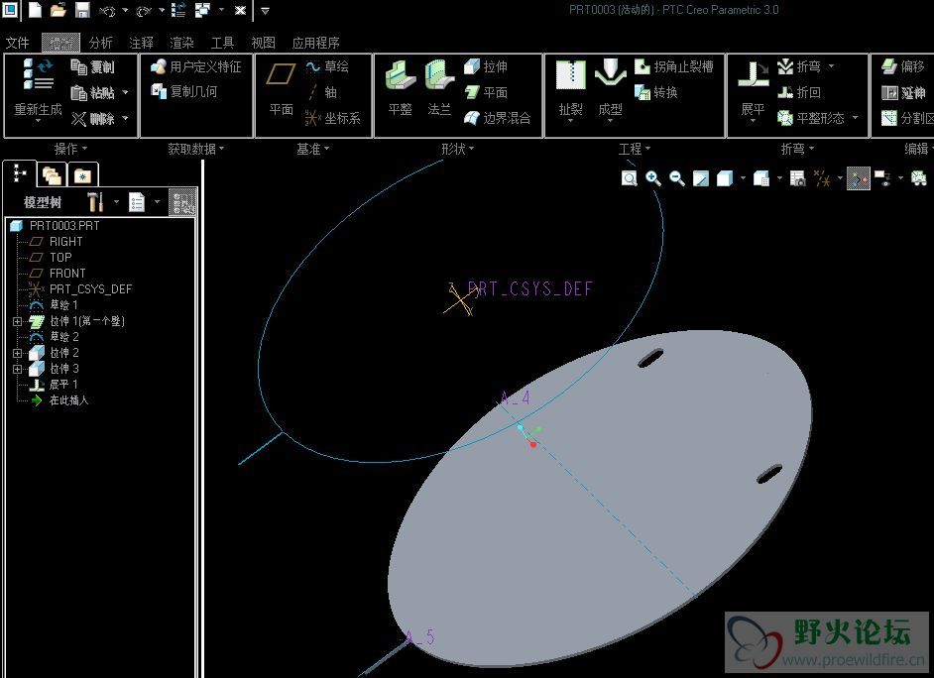Switch to the 视图 ribbon tab
The height and width of the screenshot is (678, 934).
tap(264, 43)
